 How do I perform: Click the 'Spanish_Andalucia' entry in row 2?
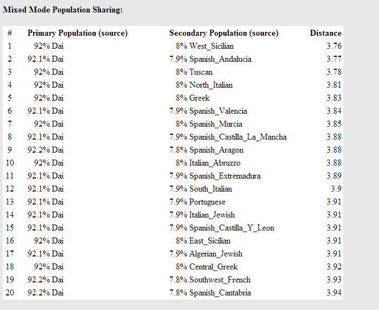coord(220,60)
